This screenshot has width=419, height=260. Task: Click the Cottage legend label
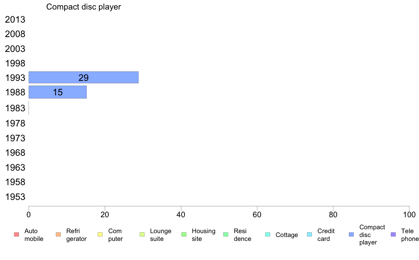pos(287,235)
